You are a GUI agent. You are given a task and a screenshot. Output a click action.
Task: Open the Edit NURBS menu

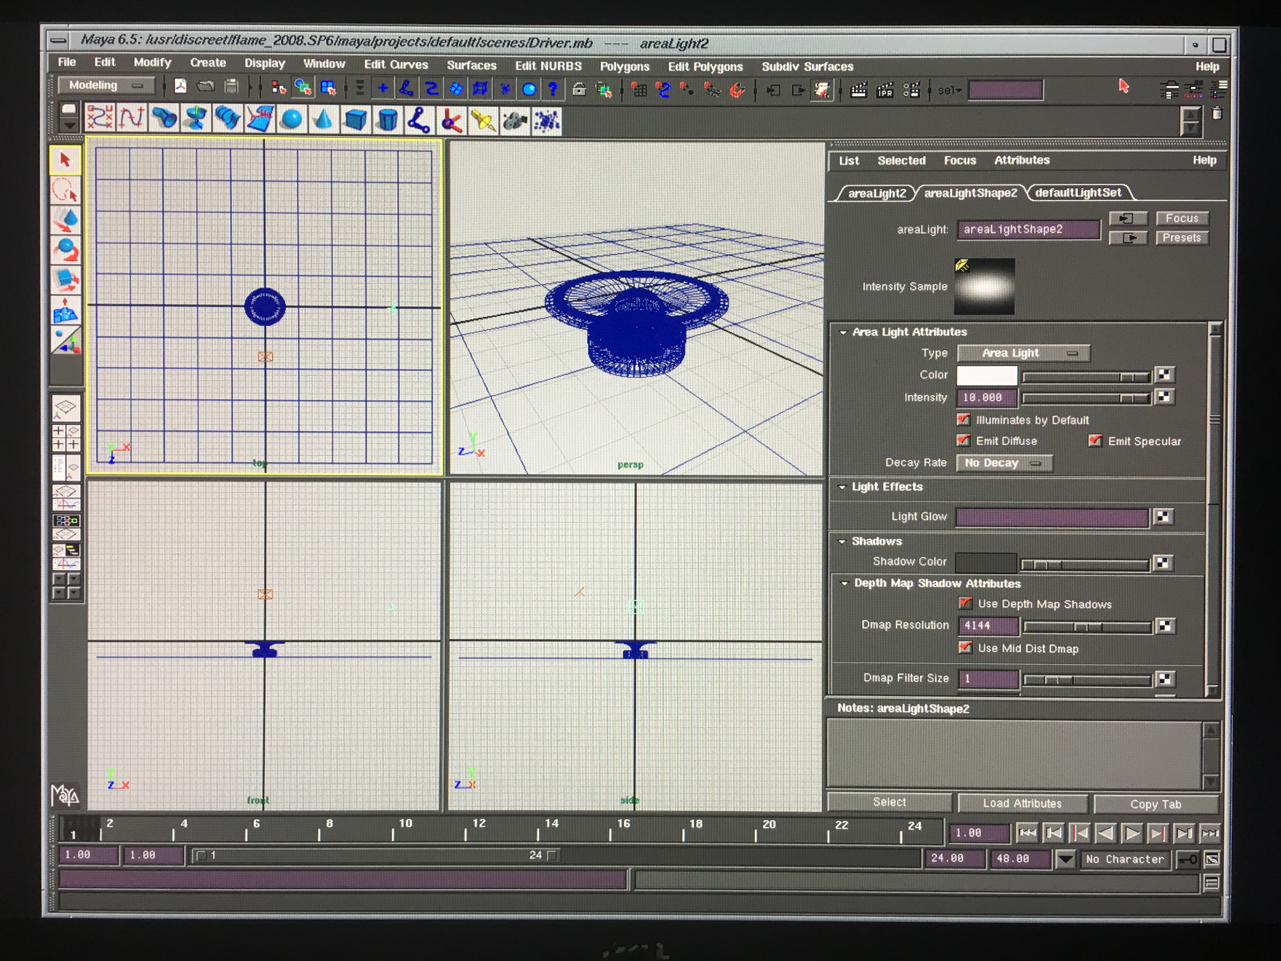click(548, 65)
